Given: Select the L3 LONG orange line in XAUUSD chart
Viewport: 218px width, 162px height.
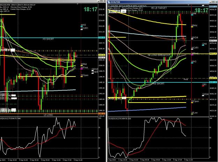Looking at the screenshot, I should (49, 114).
